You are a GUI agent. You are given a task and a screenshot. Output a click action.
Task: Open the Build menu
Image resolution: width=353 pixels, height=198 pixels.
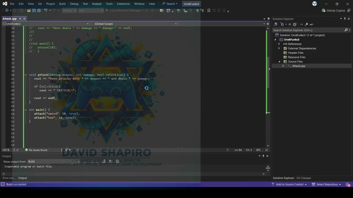tap(62, 4)
